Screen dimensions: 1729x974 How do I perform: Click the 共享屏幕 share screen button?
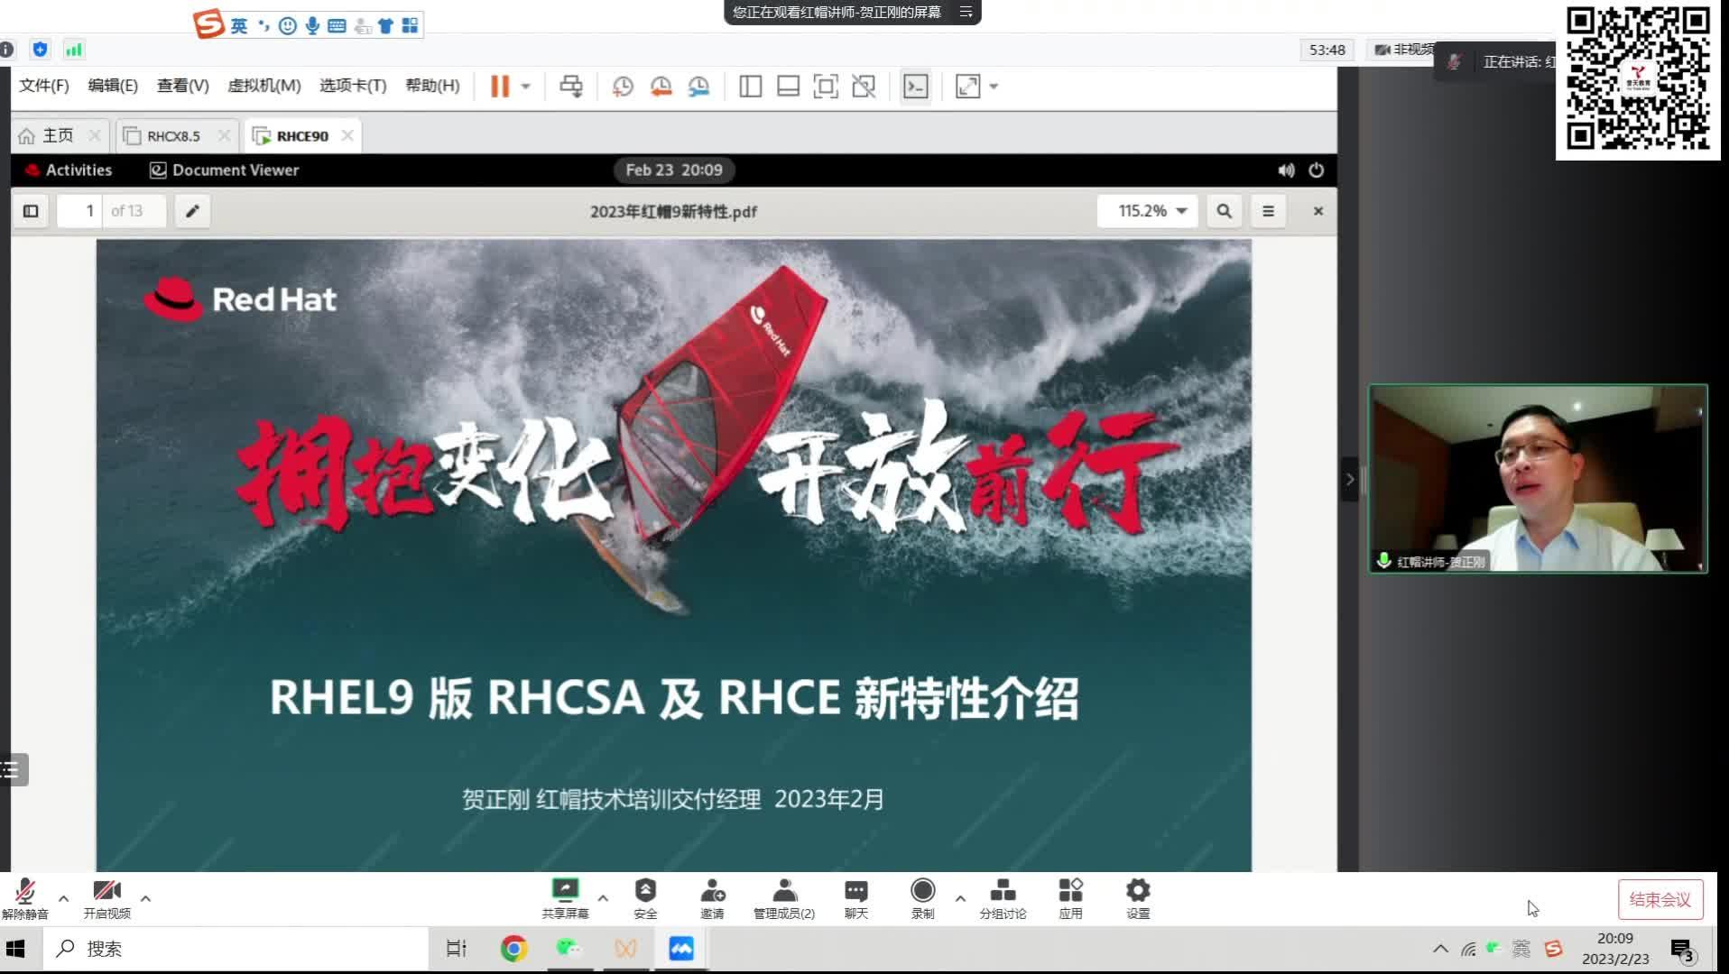tap(565, 898)
